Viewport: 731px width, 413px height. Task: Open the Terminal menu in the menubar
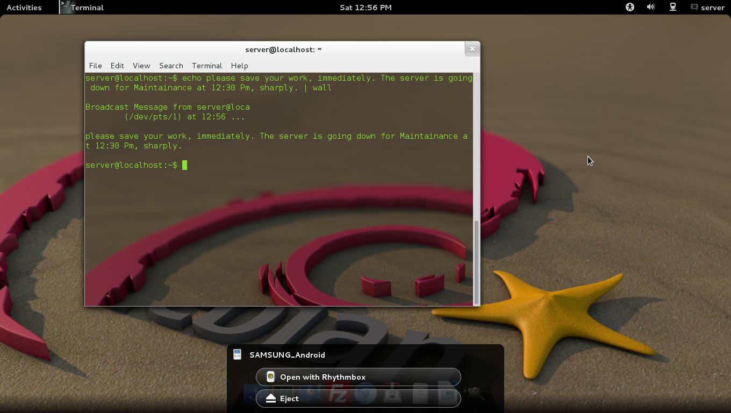pyautogui.click(x=207, y=66)
